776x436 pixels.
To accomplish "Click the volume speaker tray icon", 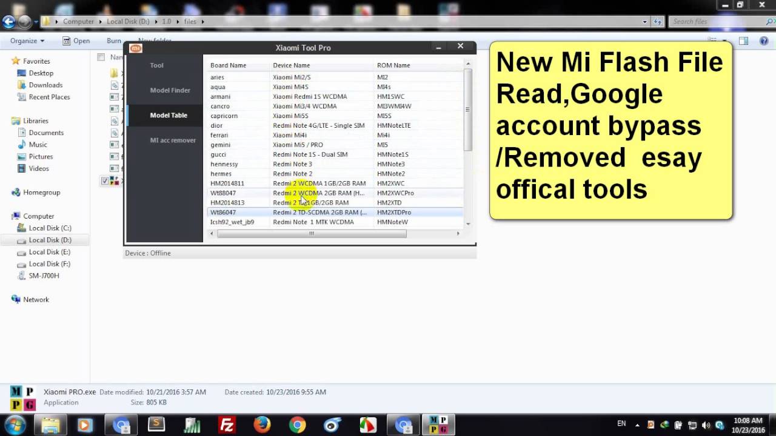I will click(706, 425).
